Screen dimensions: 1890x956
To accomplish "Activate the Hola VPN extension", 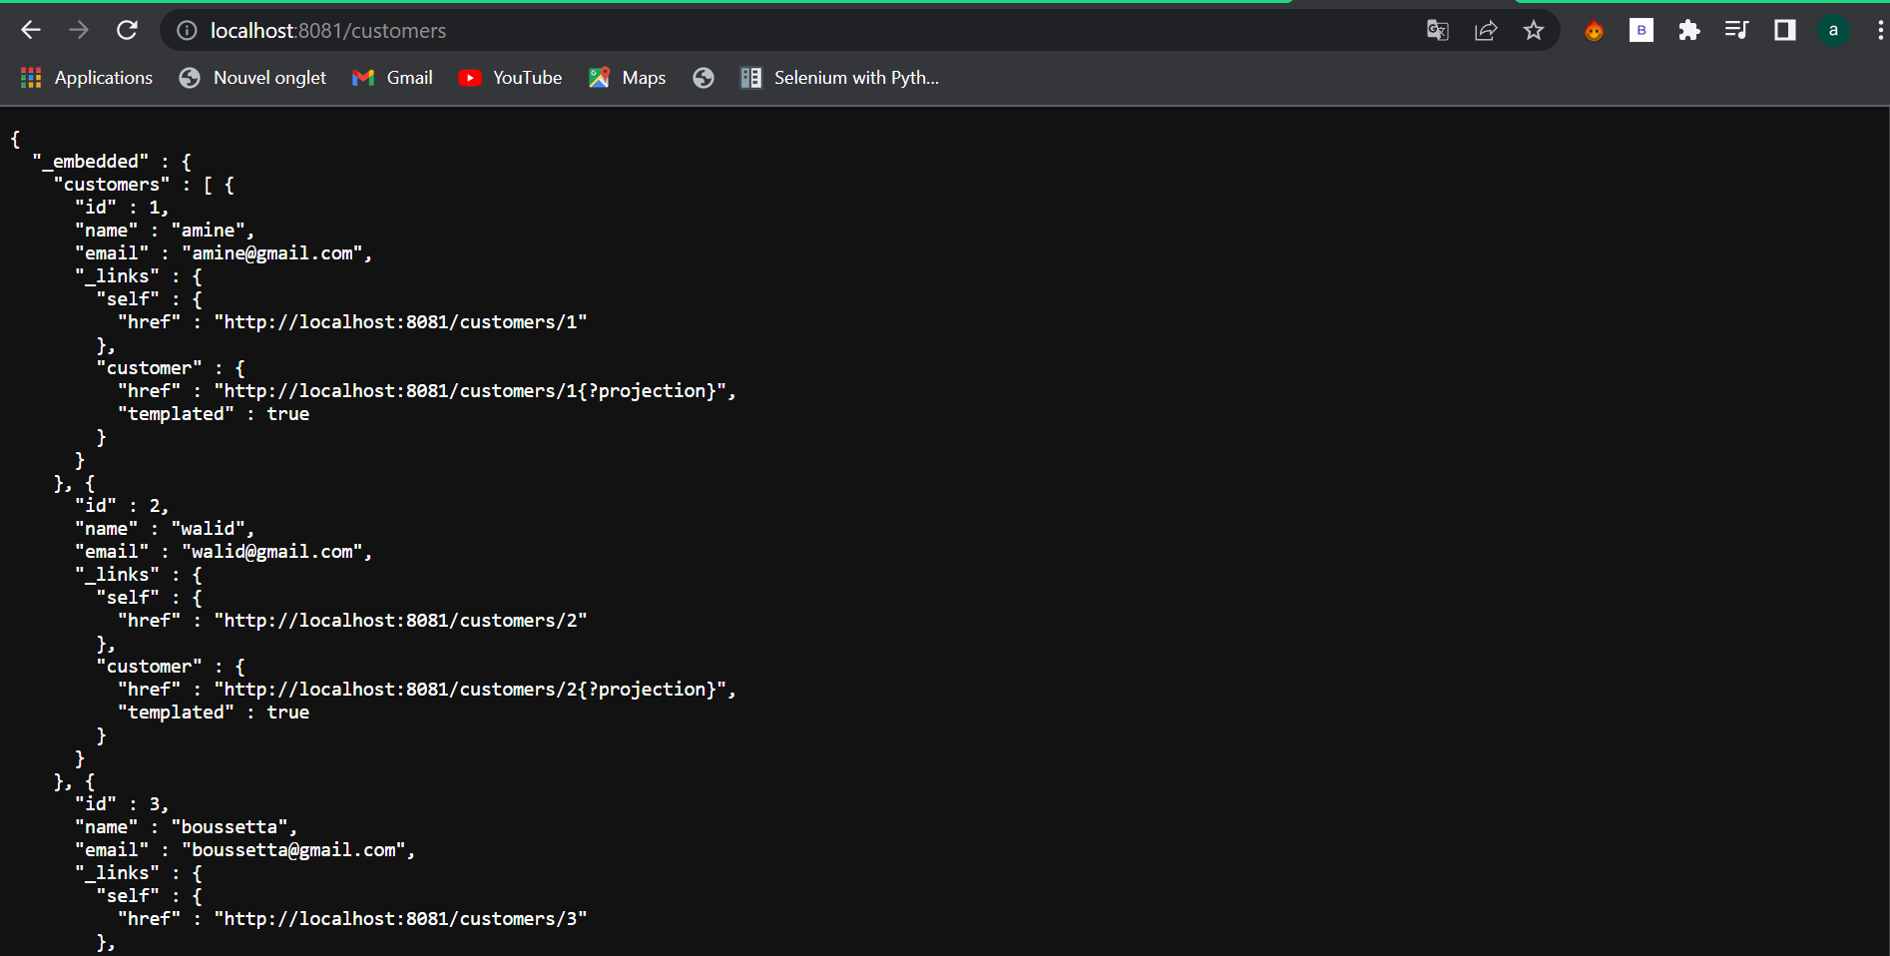I will [1593, 30].
